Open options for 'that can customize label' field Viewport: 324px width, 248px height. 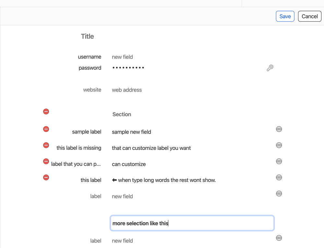[x=279, y=145]
